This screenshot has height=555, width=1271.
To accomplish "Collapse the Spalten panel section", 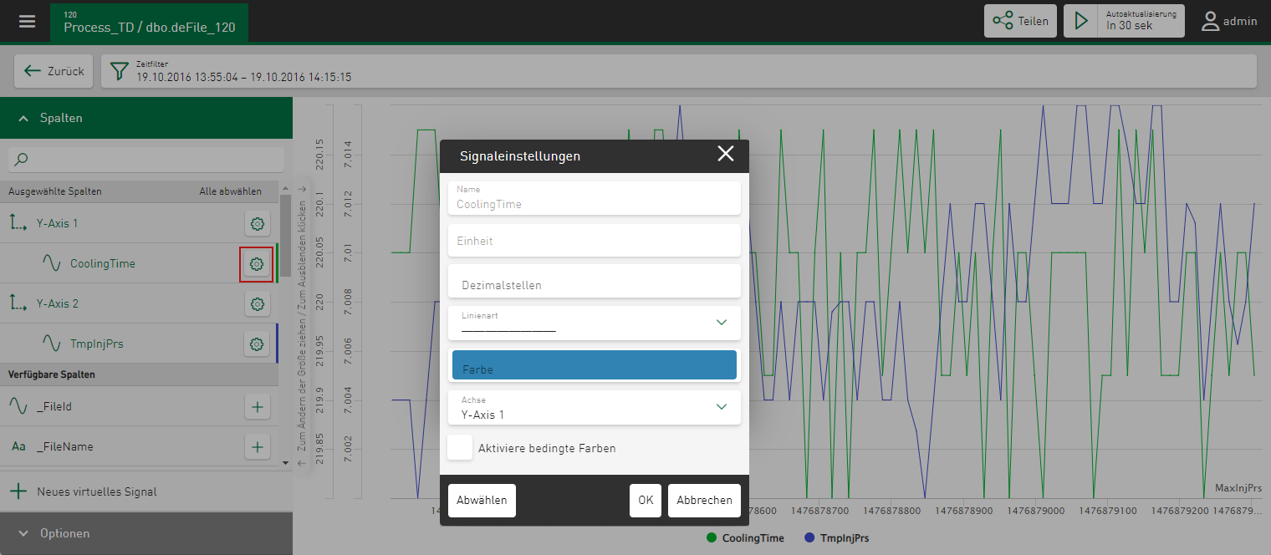I will [x=146, y=119].
